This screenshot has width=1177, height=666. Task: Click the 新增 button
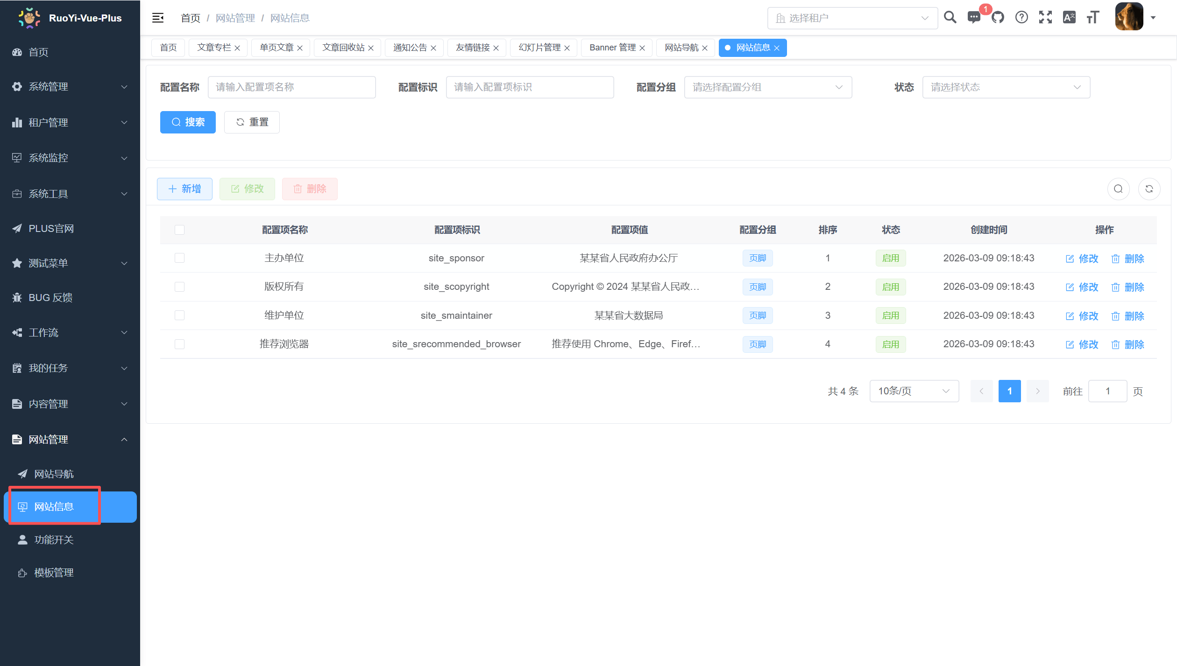click(184, 189)
